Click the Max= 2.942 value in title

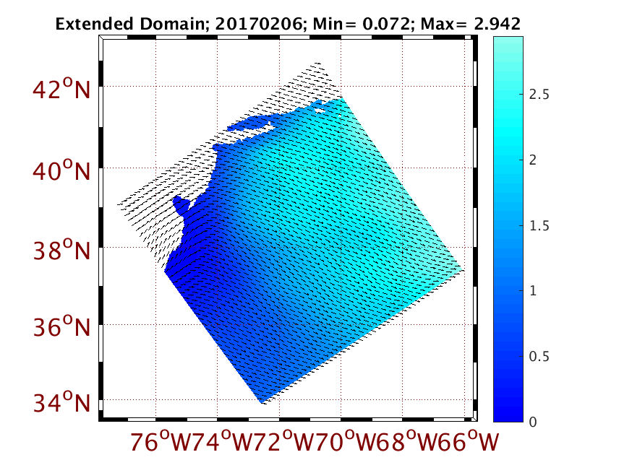pos(474,24)
